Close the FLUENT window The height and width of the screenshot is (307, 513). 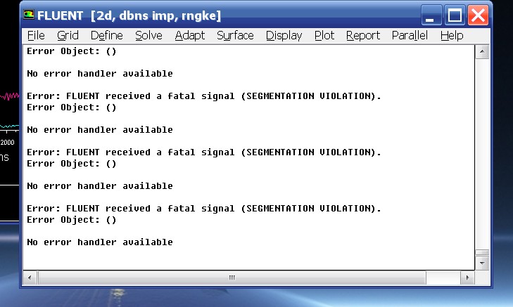point(478,15)
